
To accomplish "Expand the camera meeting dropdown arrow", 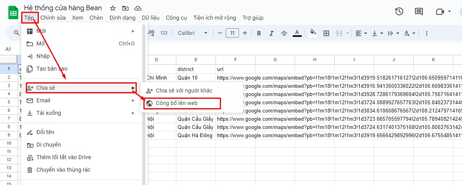I will tap(449, 11).
